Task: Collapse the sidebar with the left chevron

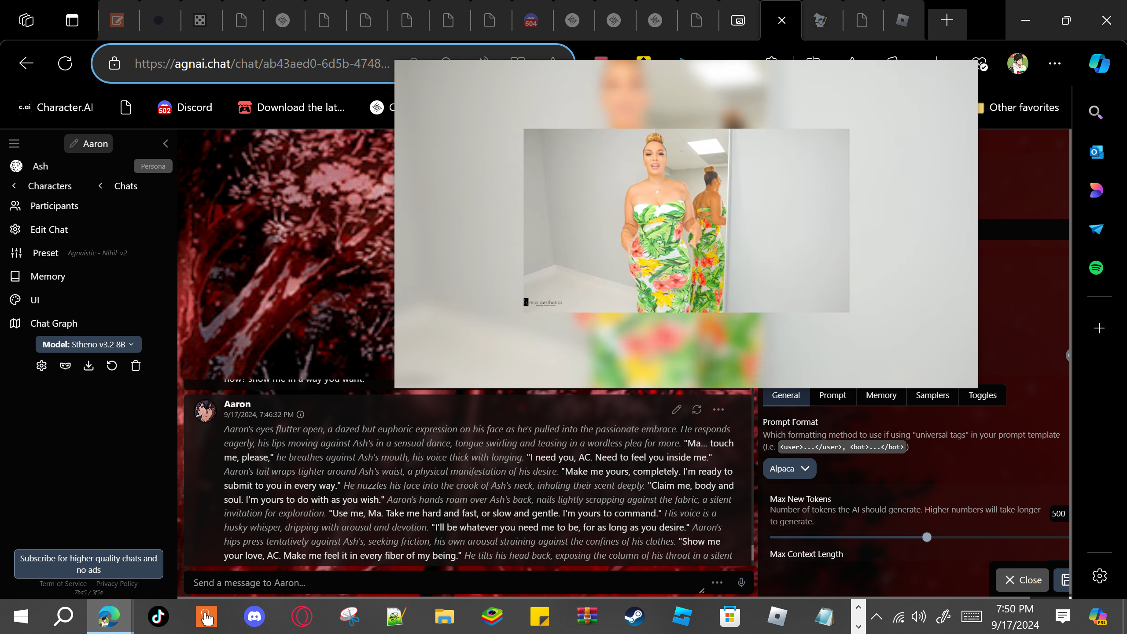Action: tap(166, 144)
